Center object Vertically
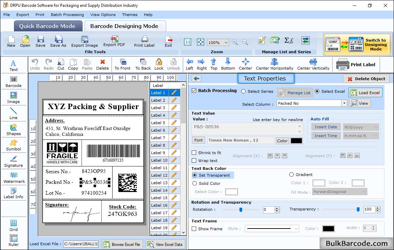Screen dimensions: 394x250 (x=313, y=64)
